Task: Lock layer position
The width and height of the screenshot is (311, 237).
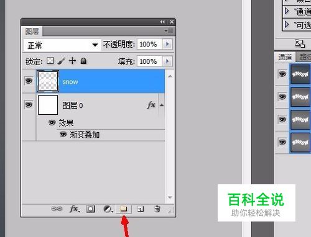Action: (x=72, y=61)
